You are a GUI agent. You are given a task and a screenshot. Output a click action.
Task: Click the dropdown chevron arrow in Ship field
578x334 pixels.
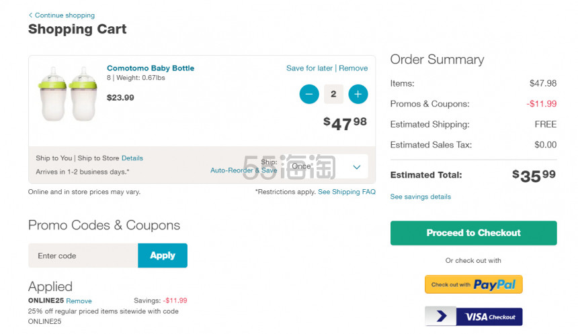[x=356, y=167]
